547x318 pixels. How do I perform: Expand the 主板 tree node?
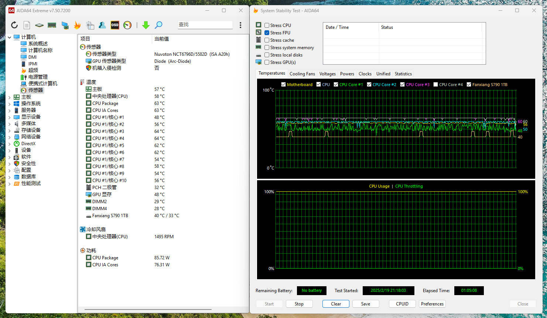(10, 97)
